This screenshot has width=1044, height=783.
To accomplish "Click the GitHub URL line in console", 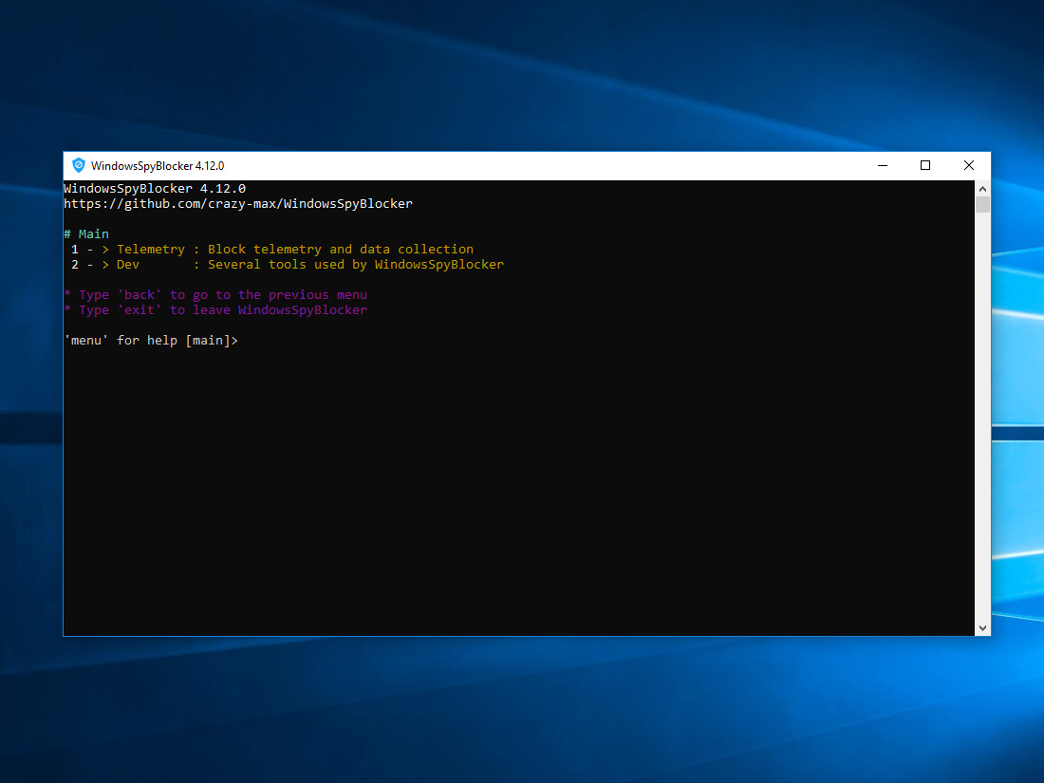I will pyautogui.click(x=238, y=204).
